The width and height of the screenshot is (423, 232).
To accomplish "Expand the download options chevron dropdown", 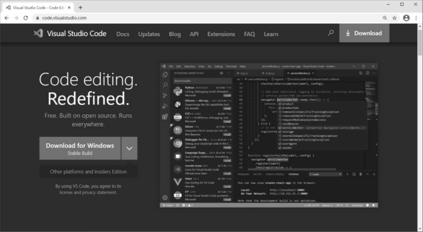I will pyautogui.click(x=129, y=148).
